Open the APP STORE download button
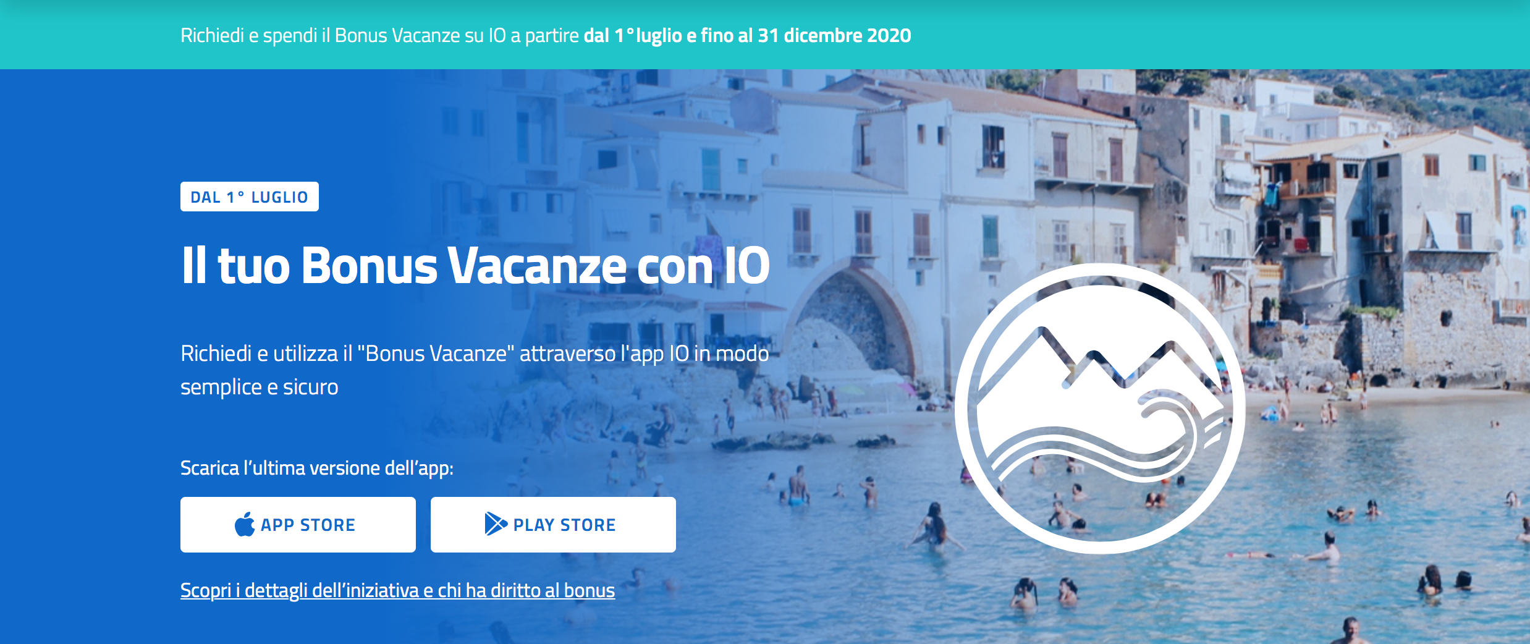This screenshot has width=1530, height=644. point(298,525)
